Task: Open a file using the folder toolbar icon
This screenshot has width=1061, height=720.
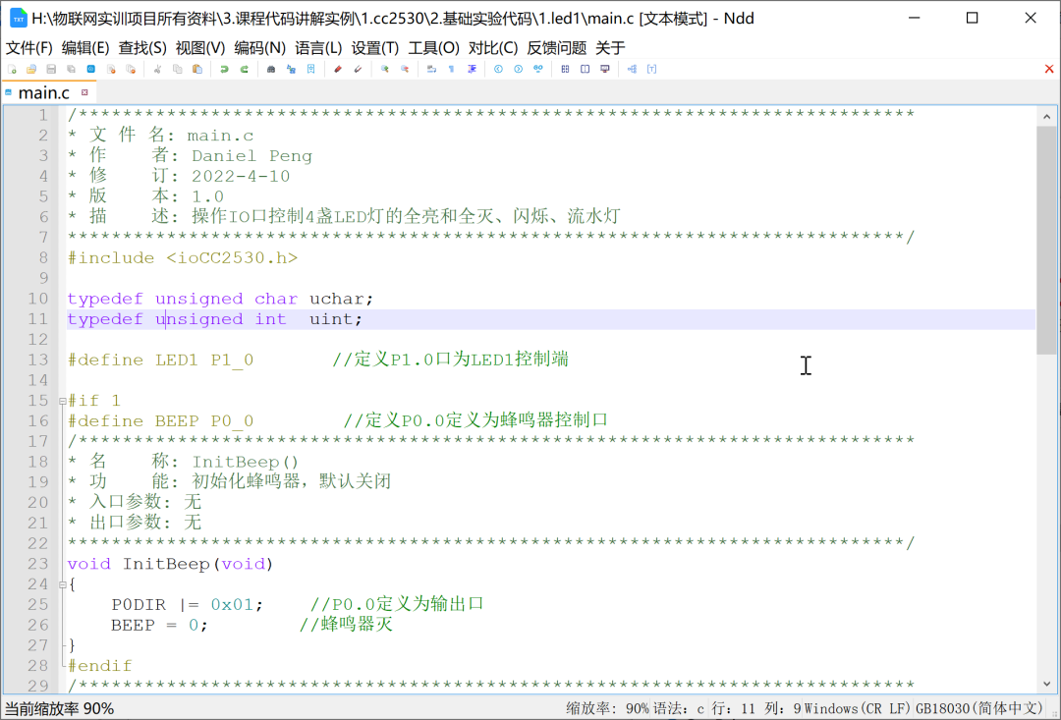Action: 30,69
